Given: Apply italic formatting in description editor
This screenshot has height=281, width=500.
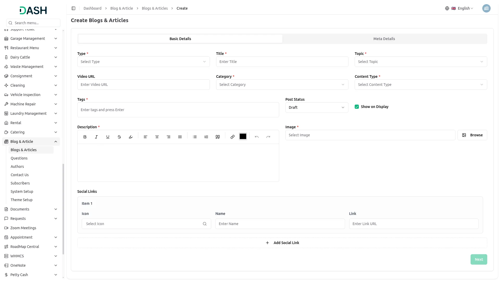Looking at the screenshot, I should 96,137.
